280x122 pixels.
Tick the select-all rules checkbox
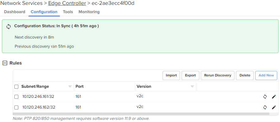tap(16, 87)
